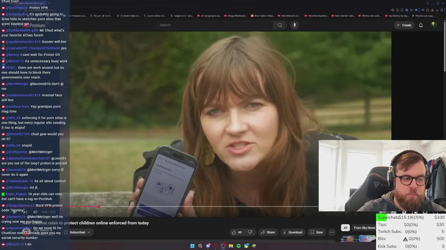Open the Windows Start menu

[x=192, y=246]
